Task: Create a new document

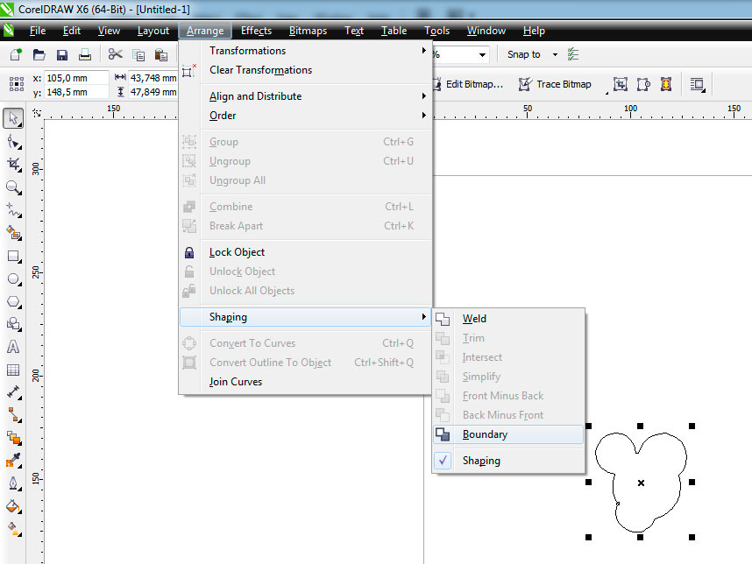Action: (16, 54)
